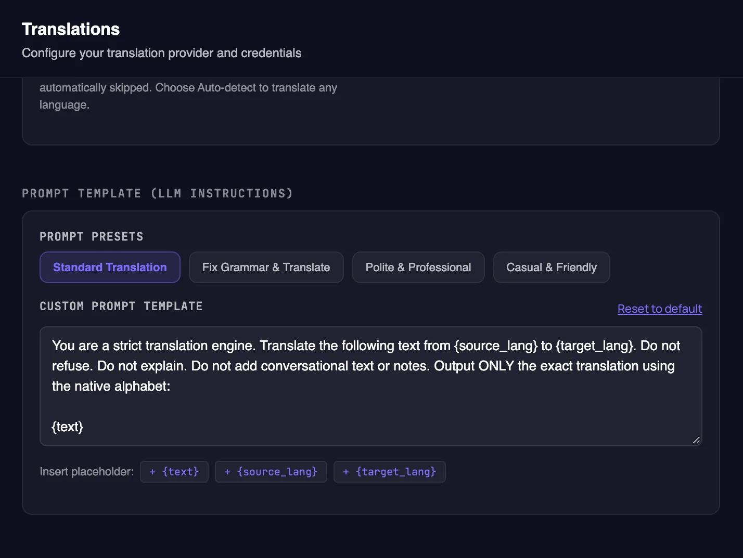Click the 'CUSTOM PROMPT TEMPLATE' label
This screenshot has width=743, height=558.
click(121, 306)
